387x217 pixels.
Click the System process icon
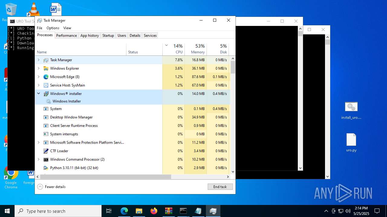tap(46, 109)
